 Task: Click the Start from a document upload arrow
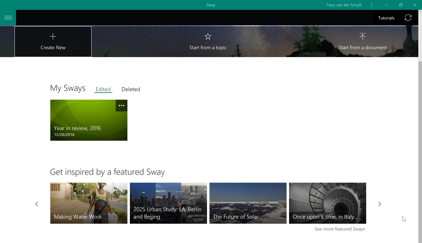click(362, 37)
